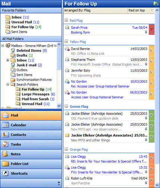This screenshot has width=160, height=188.
Task: Click the envelope icon for Sarah Price's message
Action: [67, 27]
